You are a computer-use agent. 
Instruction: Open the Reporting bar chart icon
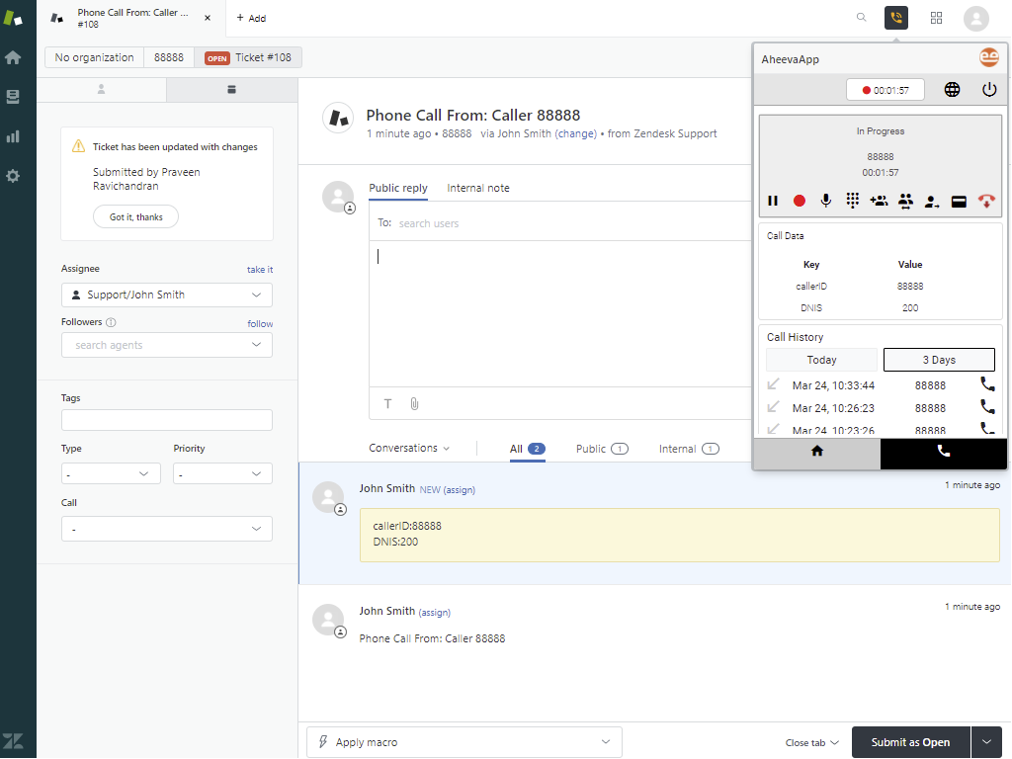(x=13, y=136)
